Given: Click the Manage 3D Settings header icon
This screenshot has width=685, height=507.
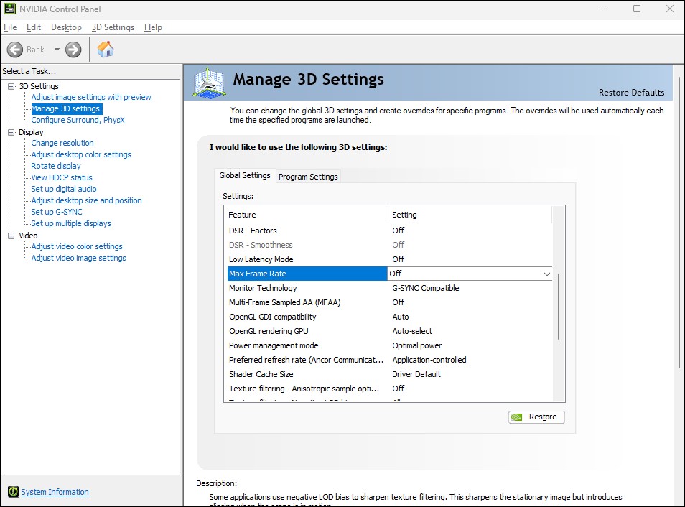Looking at the screenshot, I should (x=209, y=83).
